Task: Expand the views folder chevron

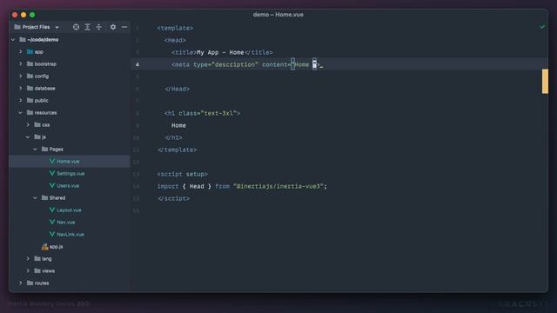Action: coord(28,270)
